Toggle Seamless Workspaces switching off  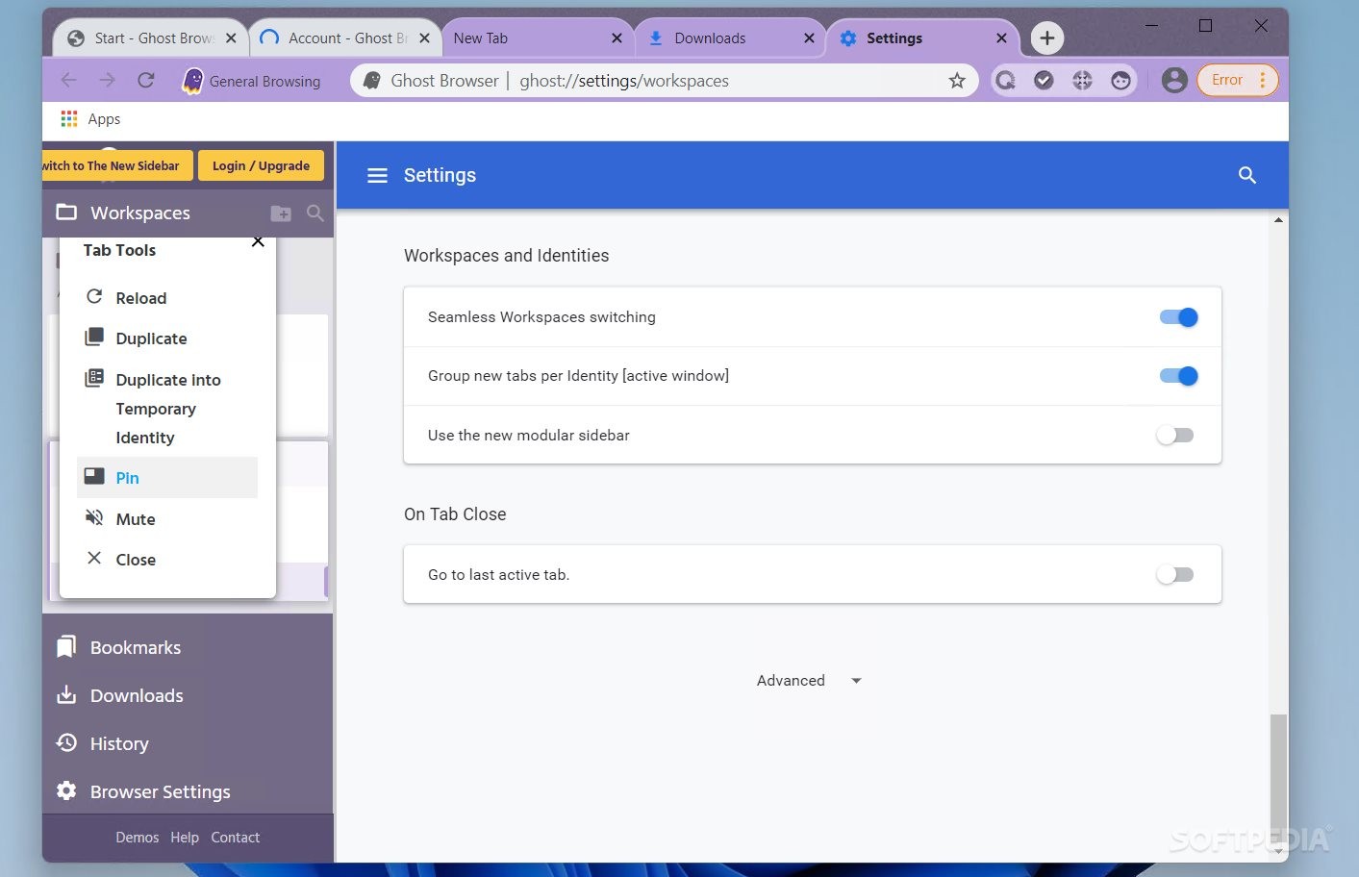1178,317
